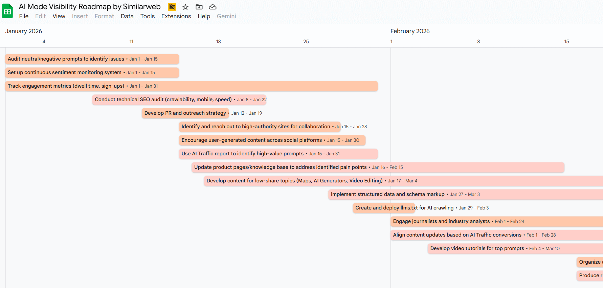603x288 pixels.
Task: Open the Data menu
Action: coord(127,16)
